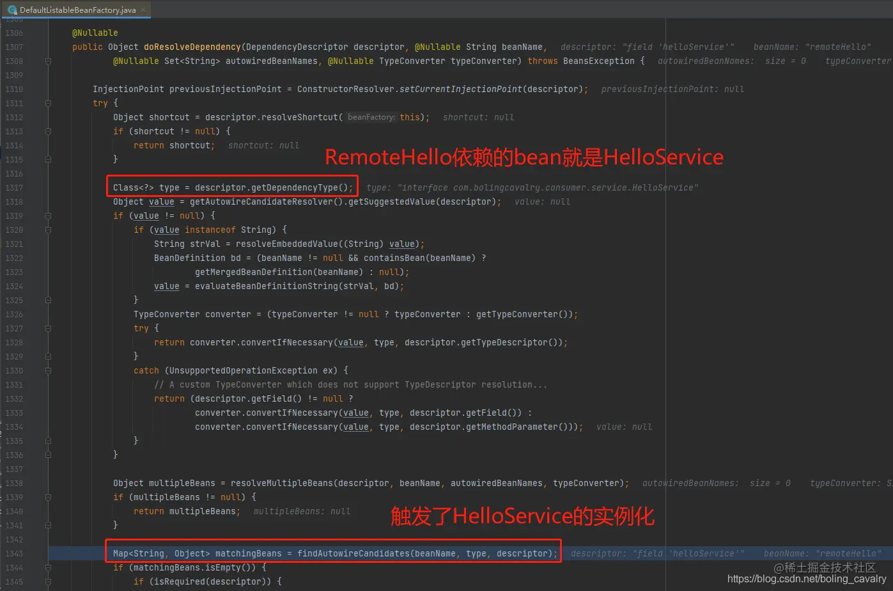This screenshot has width=893, height=591.
Task: Fold the catch UnsupportedOperationException block at line 1330
Action: pos(48,371)
